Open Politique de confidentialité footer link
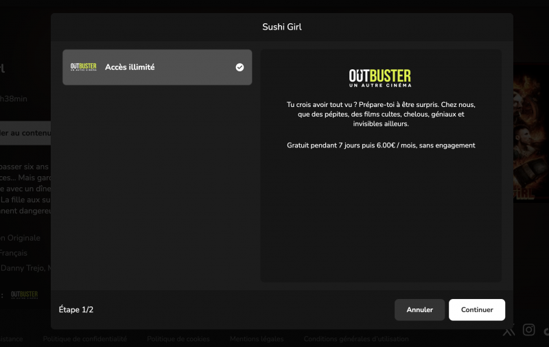Screen dimensions: 549x347 click(84, 339)
